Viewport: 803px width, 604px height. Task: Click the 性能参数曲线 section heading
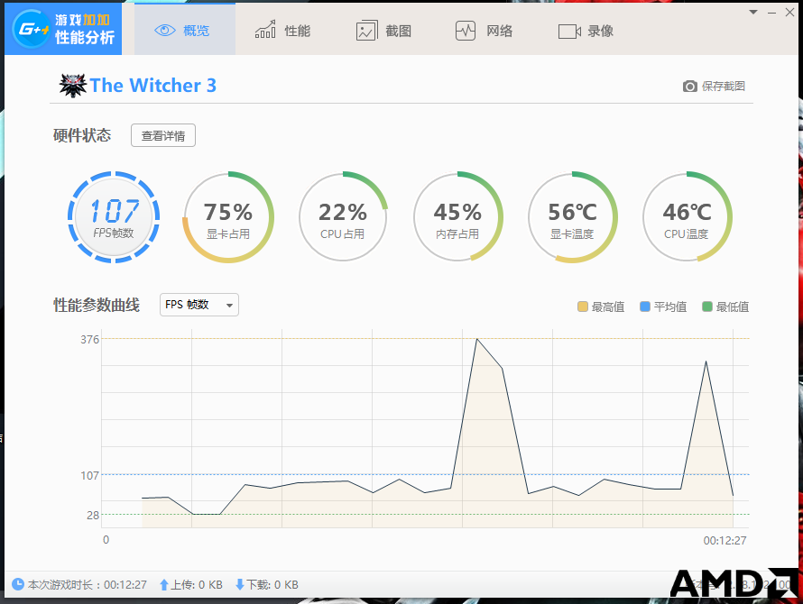pos(97,305)
